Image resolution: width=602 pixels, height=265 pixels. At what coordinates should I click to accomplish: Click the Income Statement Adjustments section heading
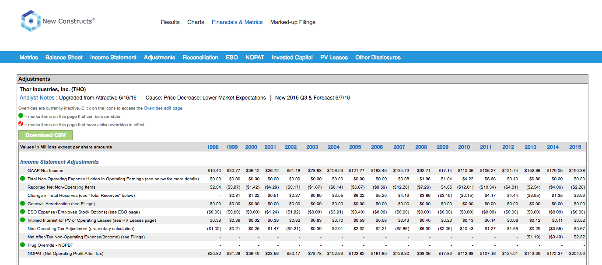coord(59,162)
